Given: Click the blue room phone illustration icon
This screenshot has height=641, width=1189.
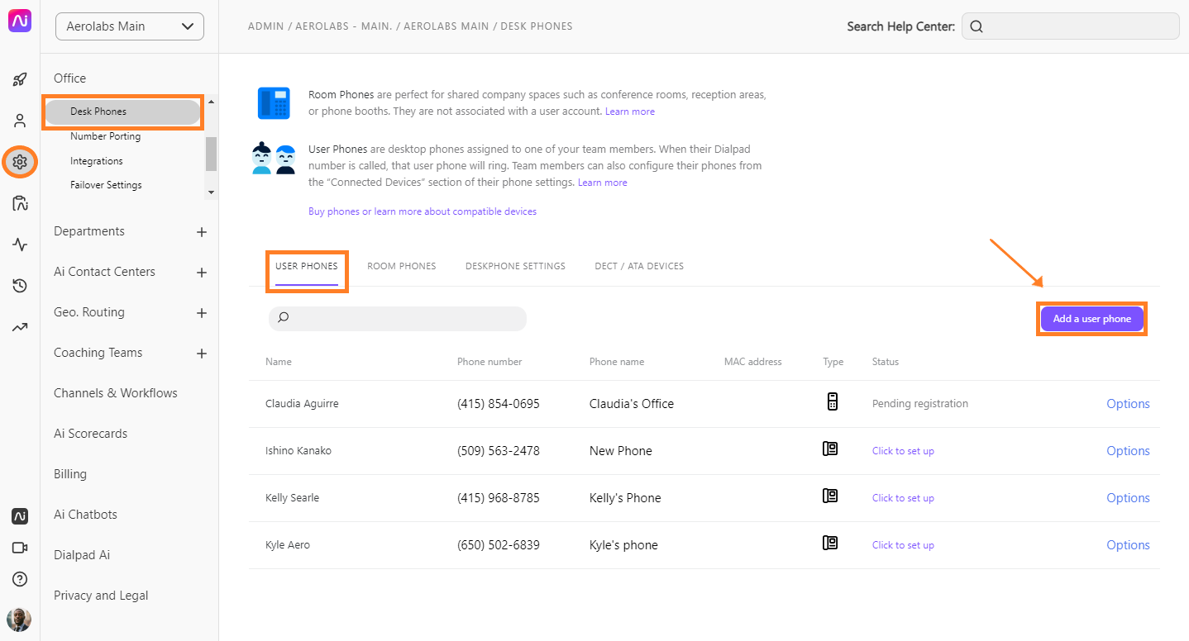Looking at the screenshot, I should [274, 103].
